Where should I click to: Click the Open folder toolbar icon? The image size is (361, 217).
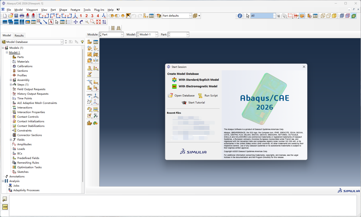point(11,16)
